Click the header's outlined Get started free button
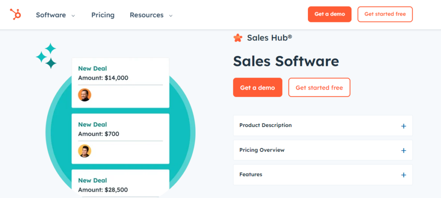The image size is (441, 198). point(385,14)
